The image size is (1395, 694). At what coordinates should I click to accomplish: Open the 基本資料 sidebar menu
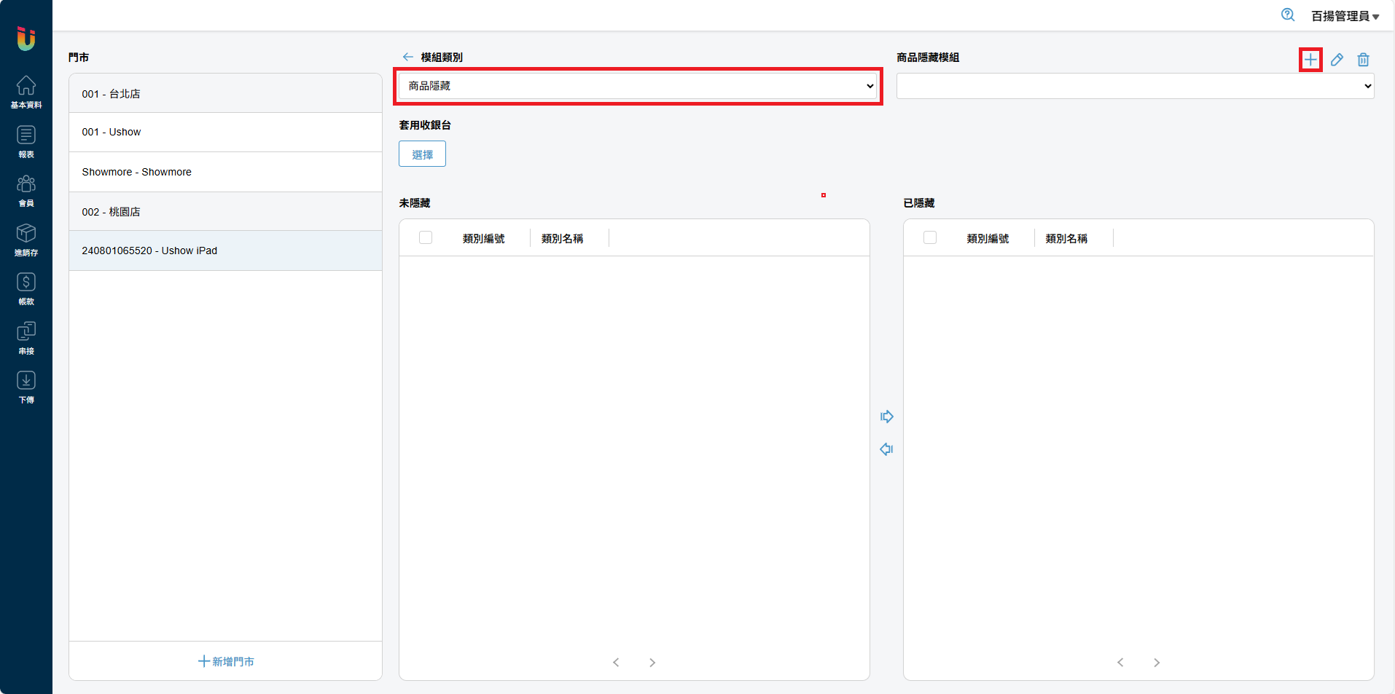(26, 92)
